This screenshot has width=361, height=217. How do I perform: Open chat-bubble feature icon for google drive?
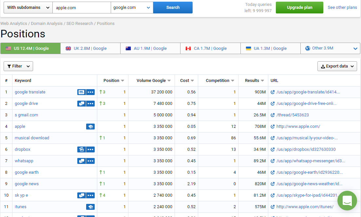[82, 104]
